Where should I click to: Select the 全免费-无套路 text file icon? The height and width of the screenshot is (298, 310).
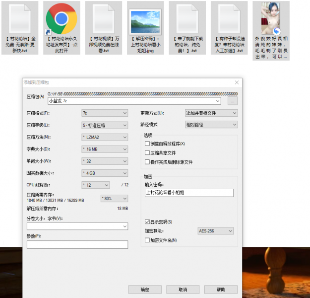click(x=20, y=20)
